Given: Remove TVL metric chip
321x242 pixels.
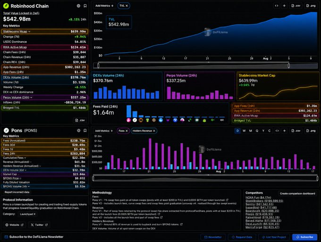Looking at the screenshot, I should point(127,6).
